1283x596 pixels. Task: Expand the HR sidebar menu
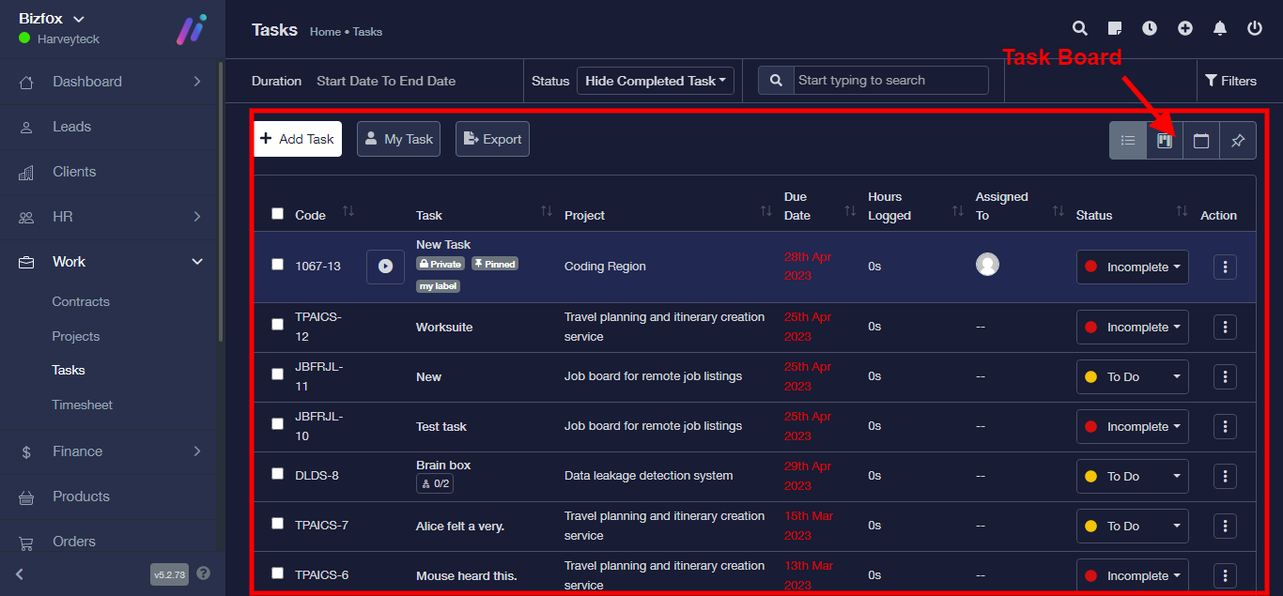click(x=112, y=217)
